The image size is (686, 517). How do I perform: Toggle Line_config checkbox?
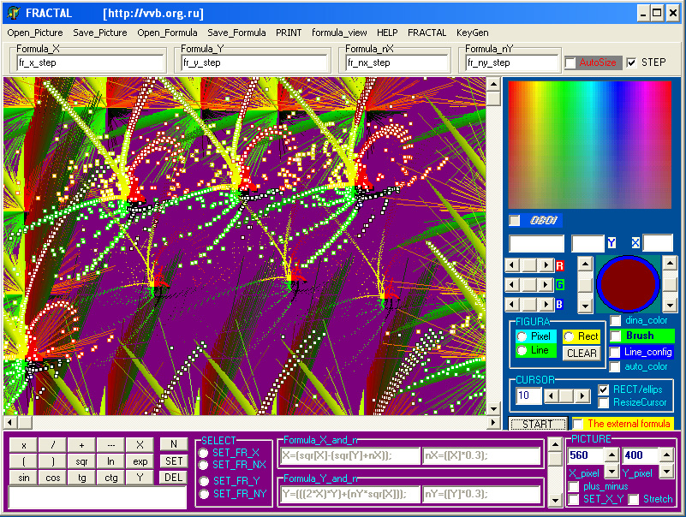[615, 352]
